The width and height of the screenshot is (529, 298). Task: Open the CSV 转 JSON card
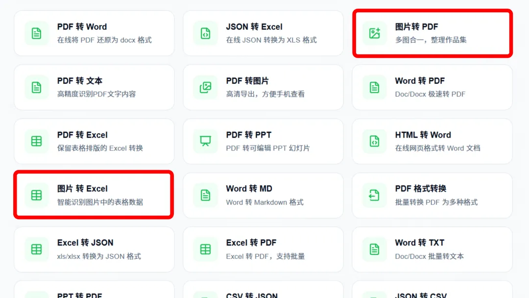tap(263, 290)
